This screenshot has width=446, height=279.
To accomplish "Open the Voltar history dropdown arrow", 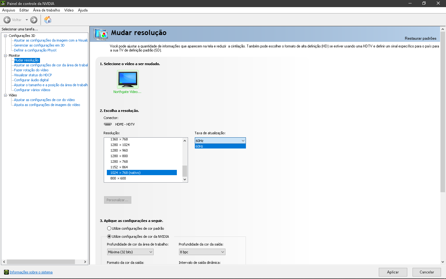I will click(x=27, y=20).
